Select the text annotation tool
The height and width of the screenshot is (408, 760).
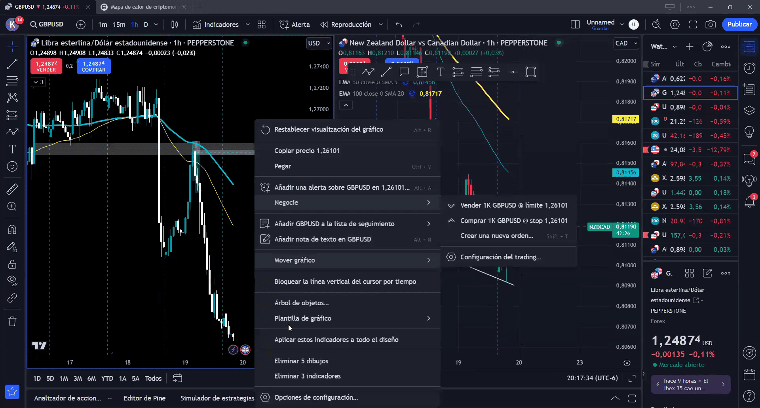coord(12,149)
